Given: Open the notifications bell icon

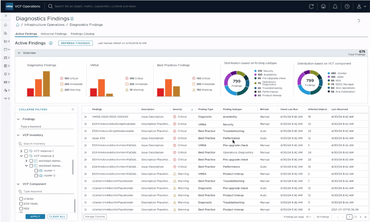Looking at the screenshot, I should click(x=335, y=6).
